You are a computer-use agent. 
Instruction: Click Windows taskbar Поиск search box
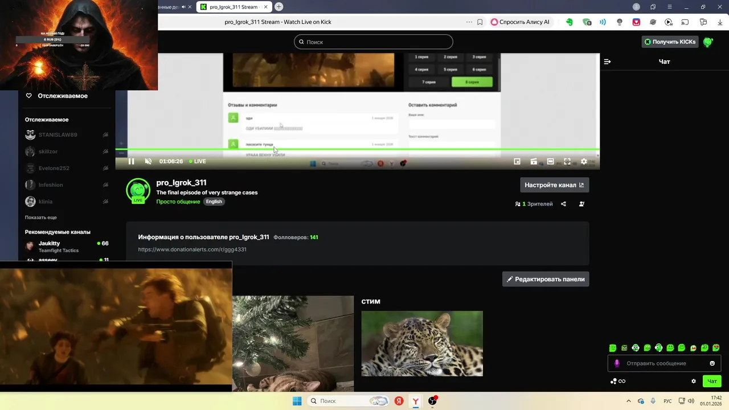point(349,401)
